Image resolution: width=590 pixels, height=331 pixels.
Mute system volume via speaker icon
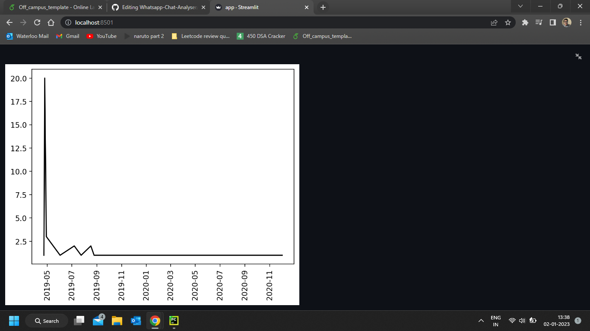click(521, 321)
